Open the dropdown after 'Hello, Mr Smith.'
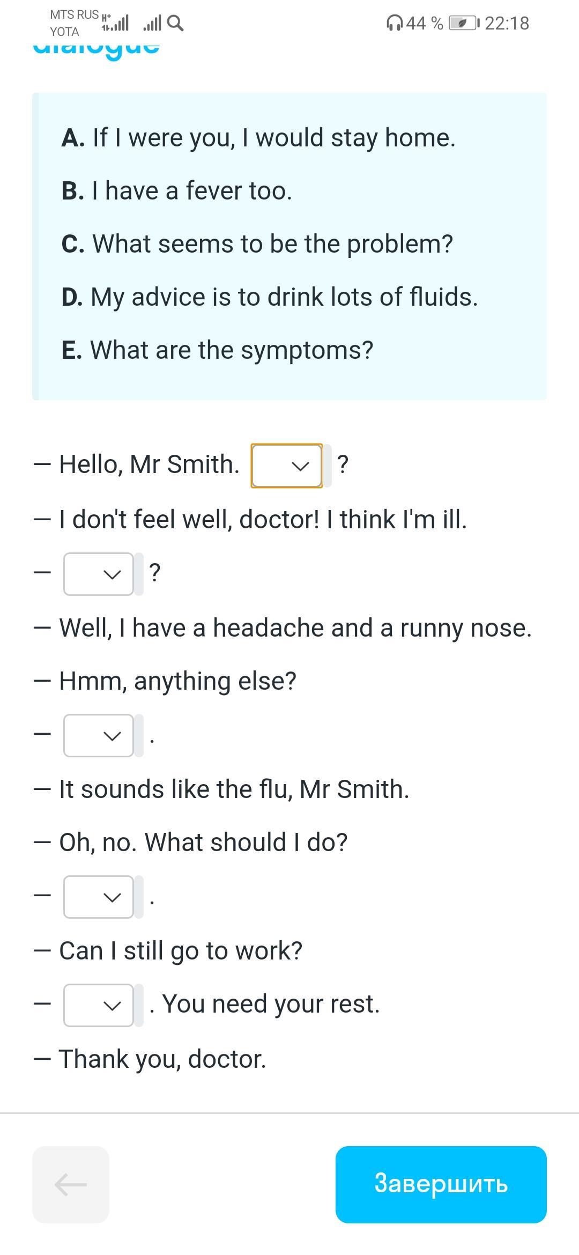Image resolution: width=579 pixels, height=1255 pixels. point(287,466)
